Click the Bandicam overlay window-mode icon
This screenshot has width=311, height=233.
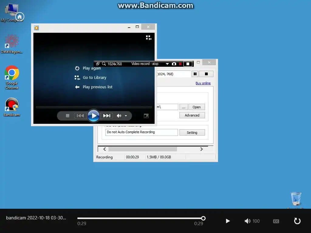[98, 64]
